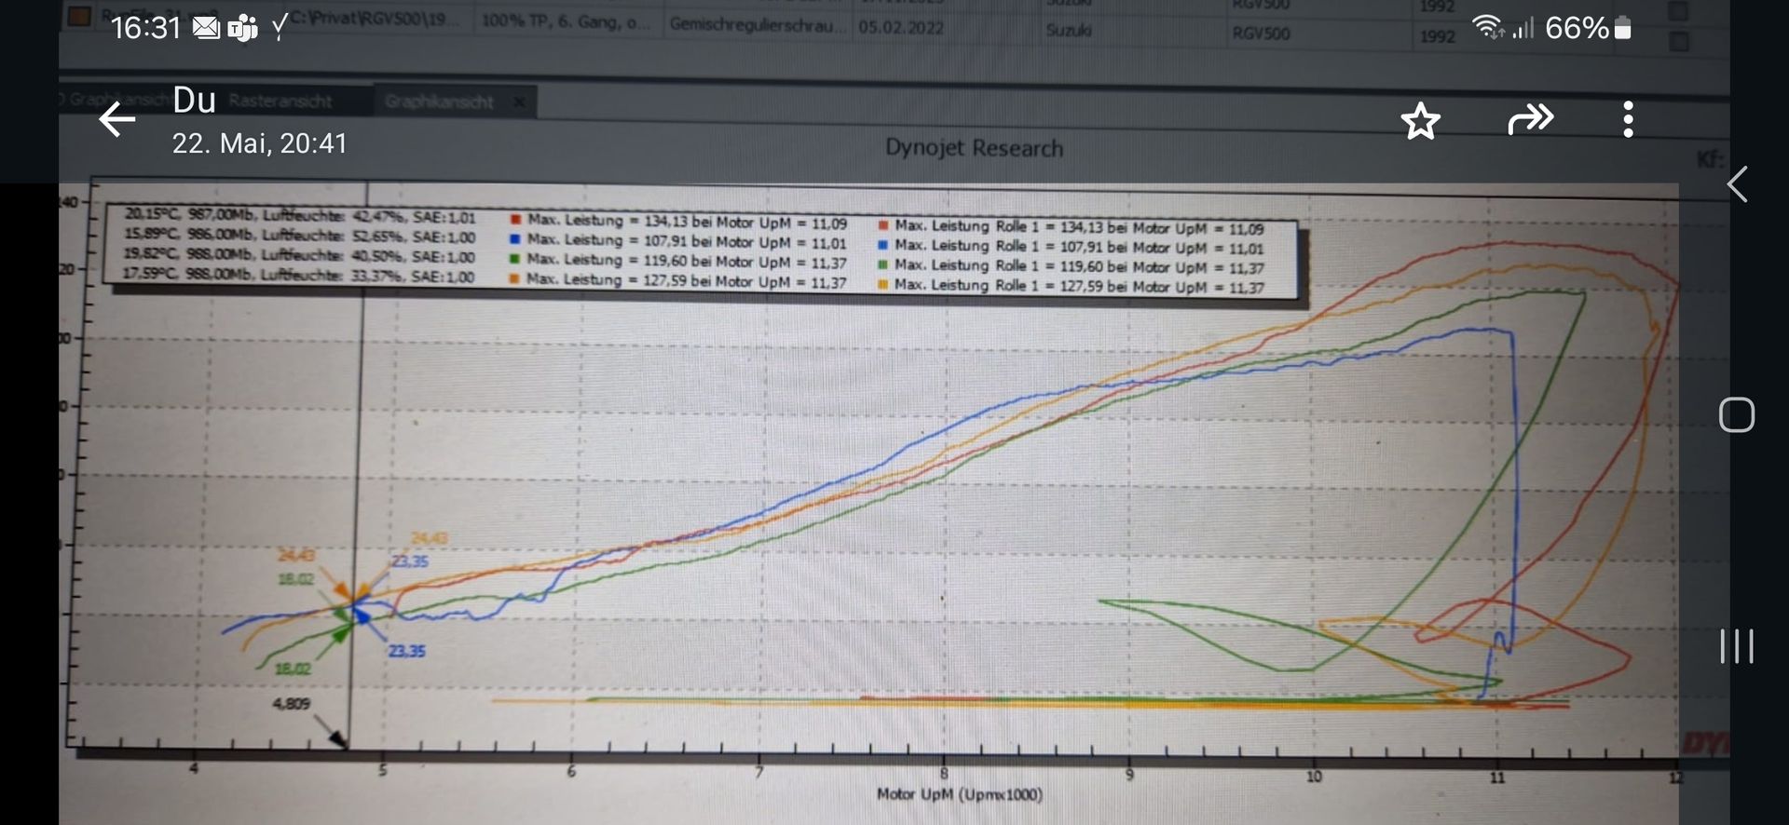1789x825 pixels.
Task: Go back using the arrow beside "Du"
Action: (x=117, y=119)
